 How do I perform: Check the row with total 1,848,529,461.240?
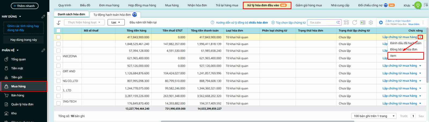[58, 44]
